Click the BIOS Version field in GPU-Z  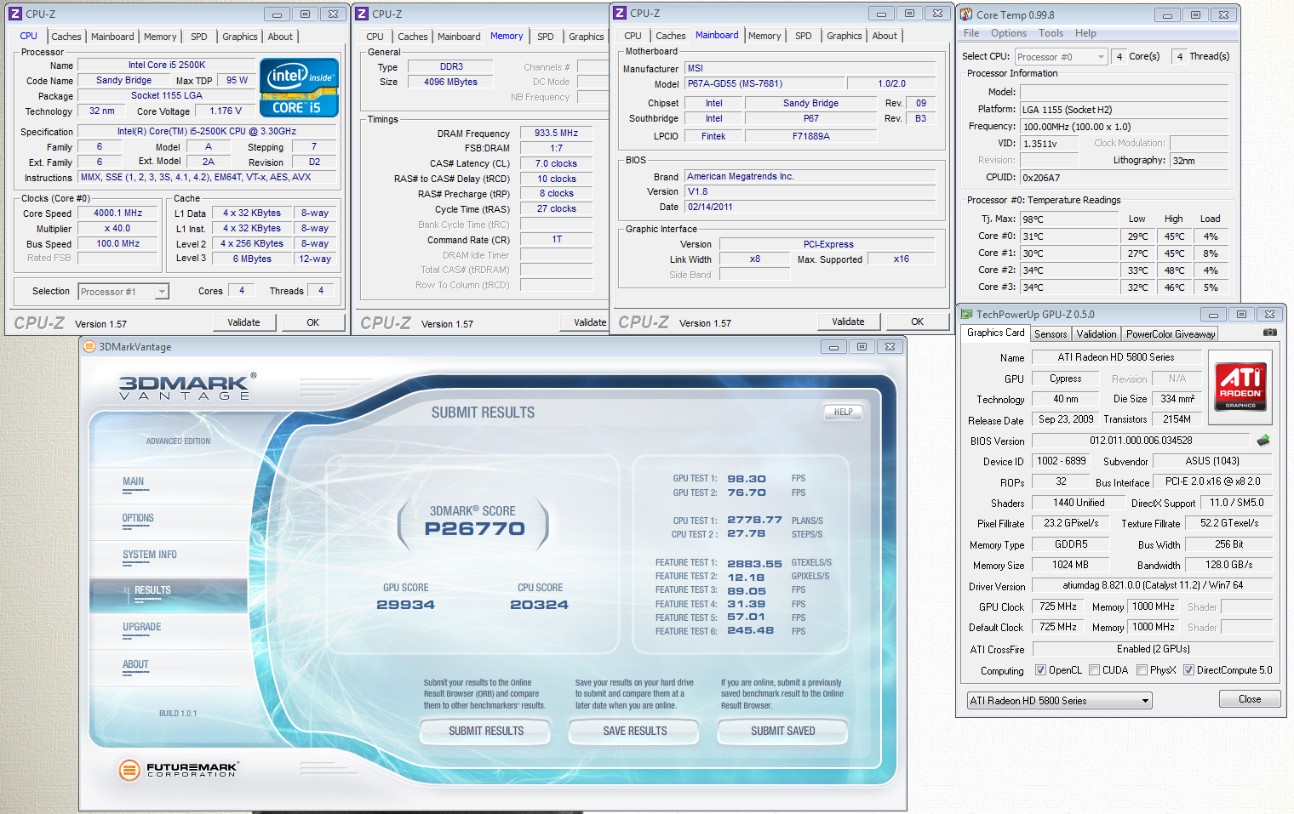pos(1141,441)
